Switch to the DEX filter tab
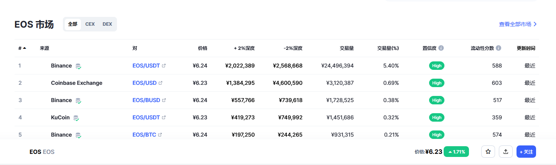Screen dimensions: 556x165 (107, 24)
